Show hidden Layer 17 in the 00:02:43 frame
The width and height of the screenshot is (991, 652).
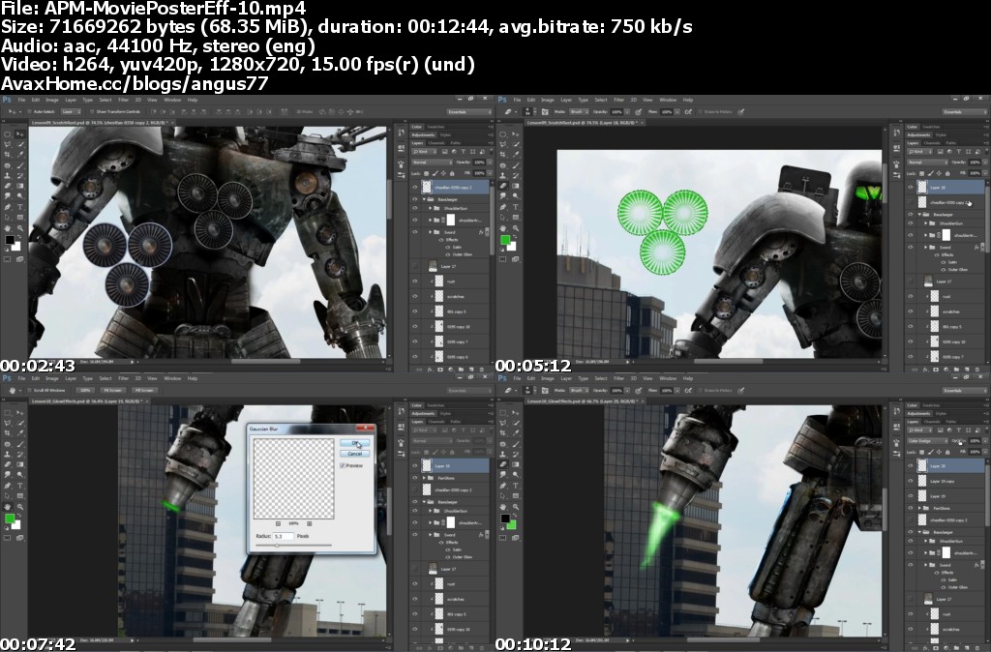click(x=415, y=267)
